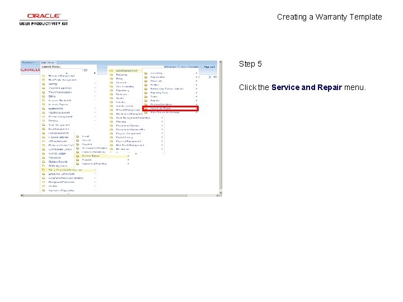
Task: Expand the arrow on the Taxes row
Action: coord(196,97)
